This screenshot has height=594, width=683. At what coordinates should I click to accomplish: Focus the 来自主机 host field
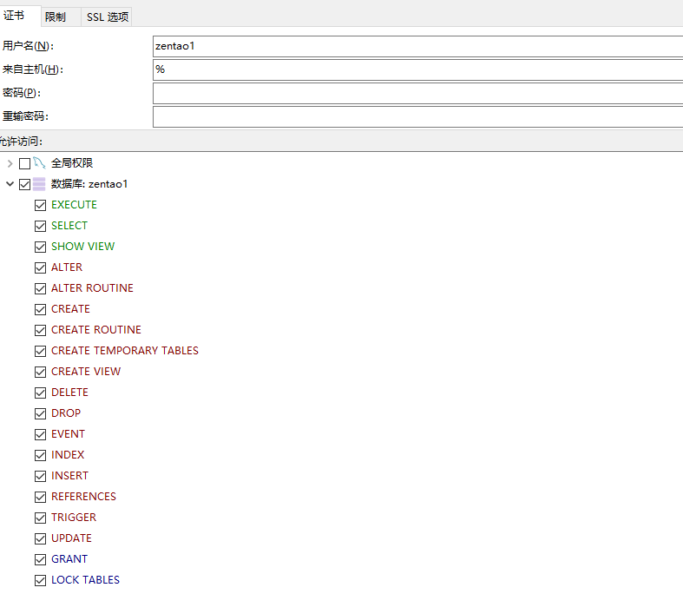pyautogui.click(x=417, y=69)
